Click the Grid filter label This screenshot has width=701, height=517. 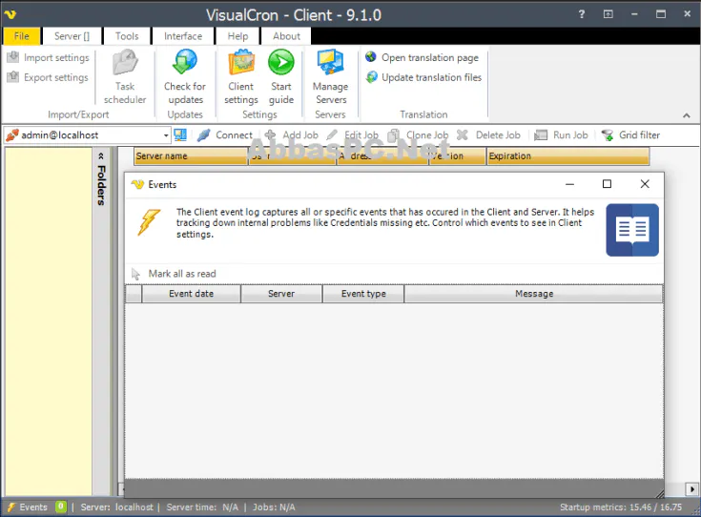pyautogui.click(x=639, y=135)
